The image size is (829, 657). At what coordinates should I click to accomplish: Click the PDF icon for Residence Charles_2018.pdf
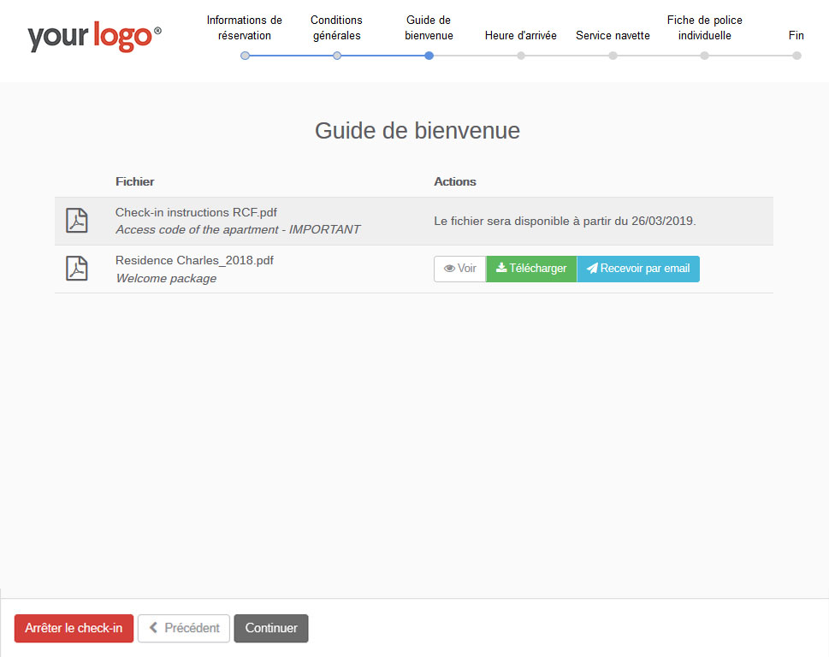tap(77, 269)
